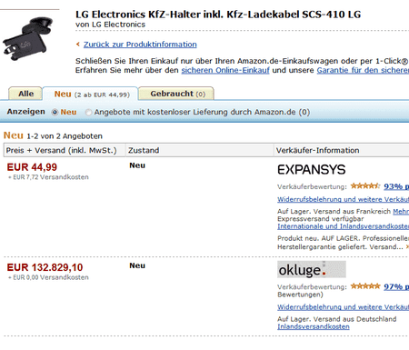Open okluge Inlandsversandkosten link
The width and height of the screenshot is (409, 350).
[x=314, y=326]
